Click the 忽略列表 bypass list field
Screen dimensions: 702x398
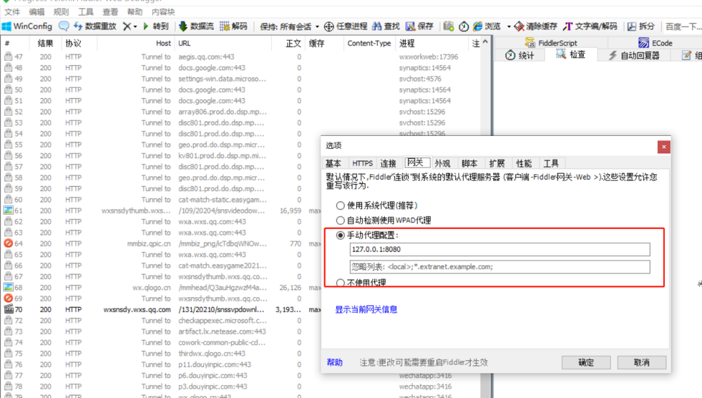pos(500,267)
